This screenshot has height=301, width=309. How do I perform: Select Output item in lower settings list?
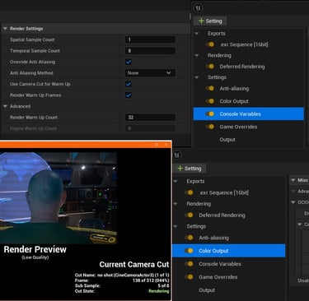(207, 290)
